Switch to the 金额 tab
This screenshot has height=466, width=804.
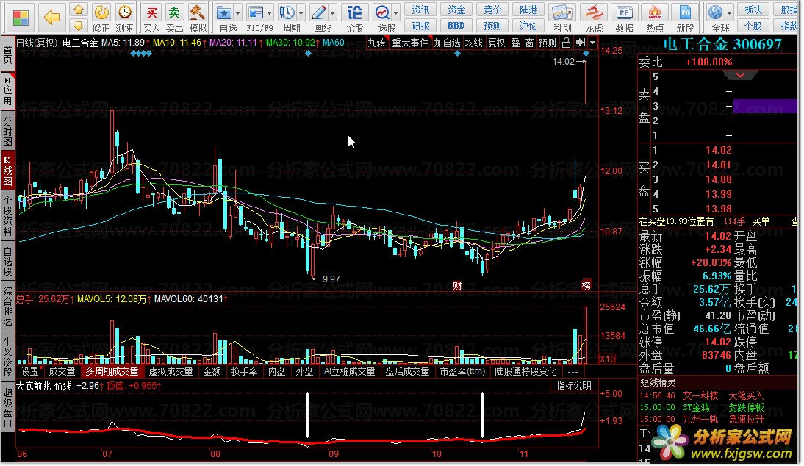212,371
